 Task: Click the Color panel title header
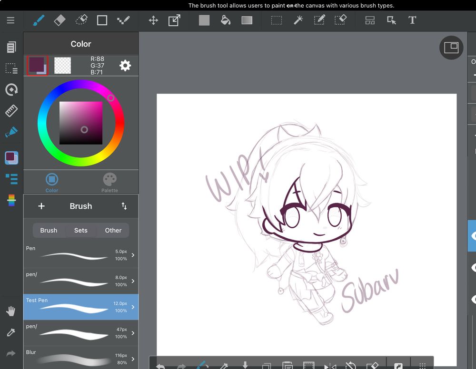81,44
